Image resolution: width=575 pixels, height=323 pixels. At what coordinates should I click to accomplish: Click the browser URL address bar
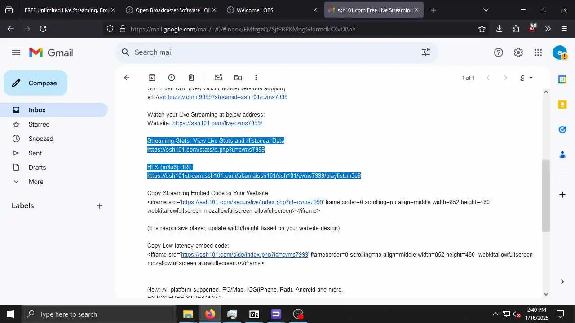tap(296, 29)
